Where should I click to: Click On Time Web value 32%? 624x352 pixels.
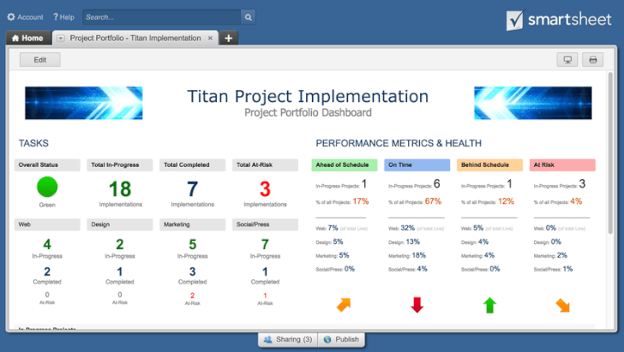pos(407,228)
